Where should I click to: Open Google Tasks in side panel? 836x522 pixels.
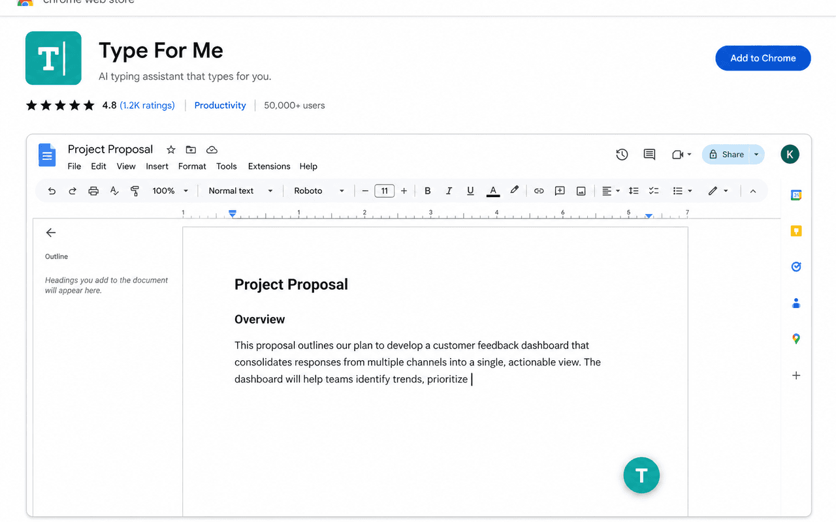pyautogui.click(x=796, y=267)
